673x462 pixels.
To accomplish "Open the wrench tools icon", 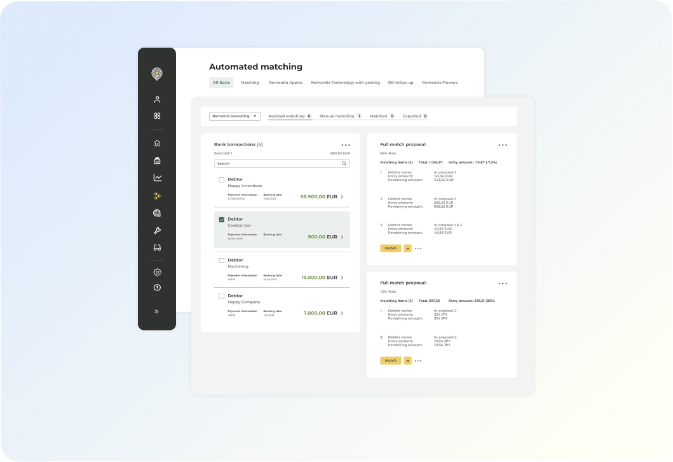I will (x=157, y=231).
